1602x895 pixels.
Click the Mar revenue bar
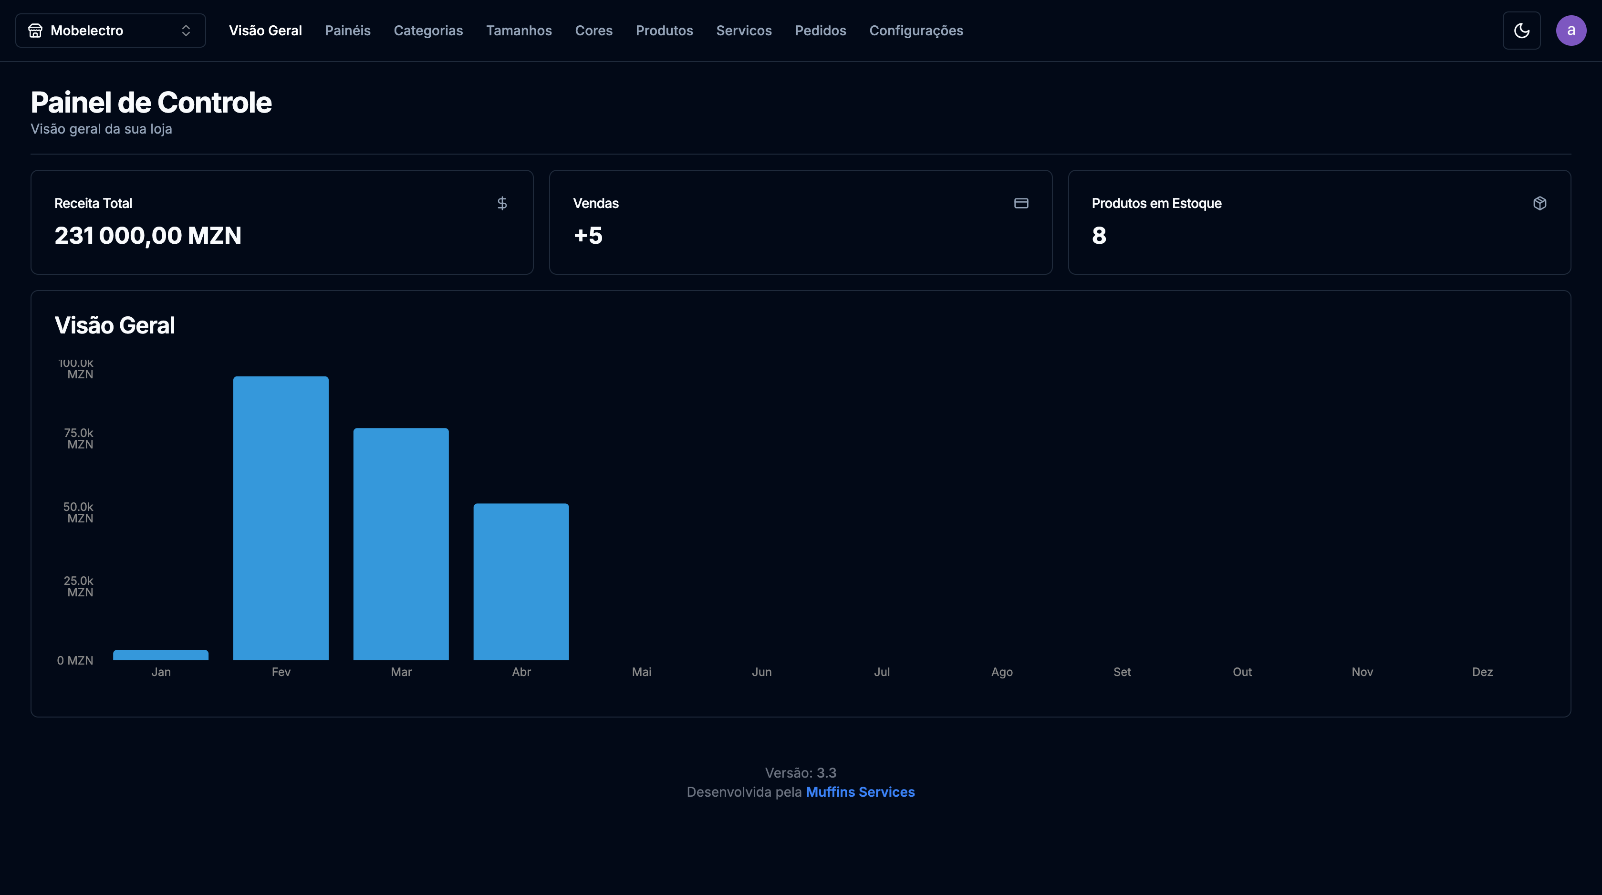click(401, 543)
